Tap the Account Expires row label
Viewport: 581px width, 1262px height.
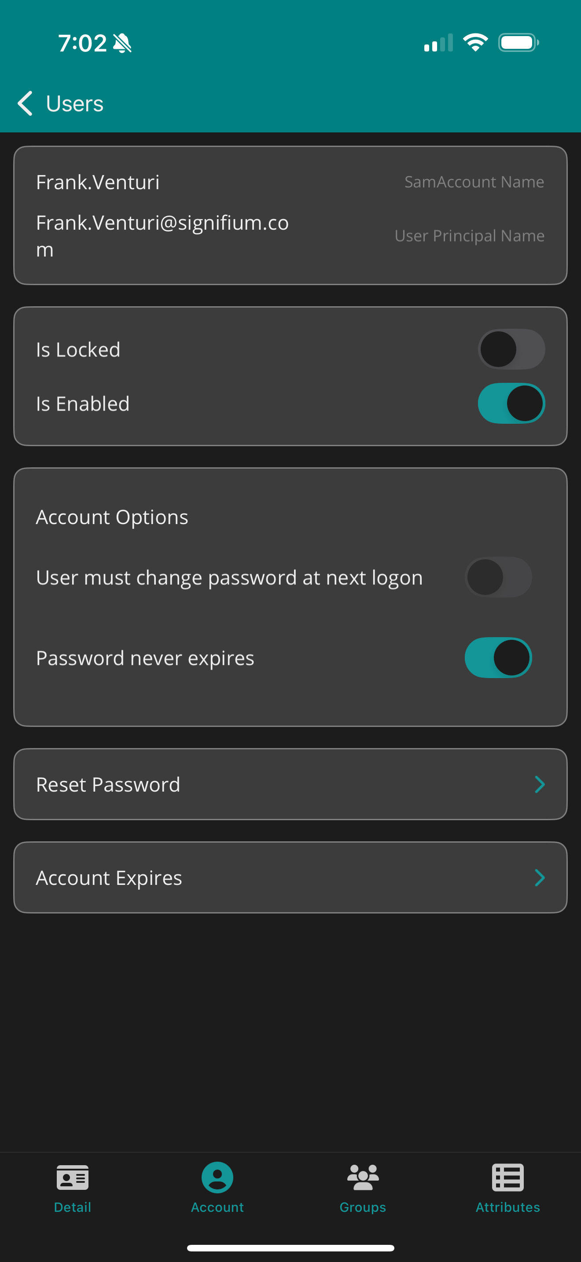109,878
